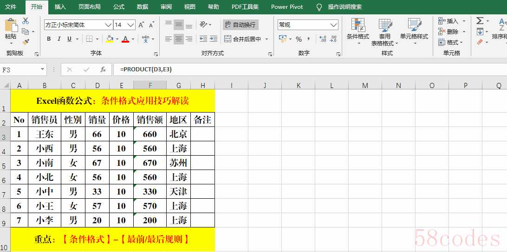
Task: Click the Cut scissors icon
Action: [x=26, y=21]
